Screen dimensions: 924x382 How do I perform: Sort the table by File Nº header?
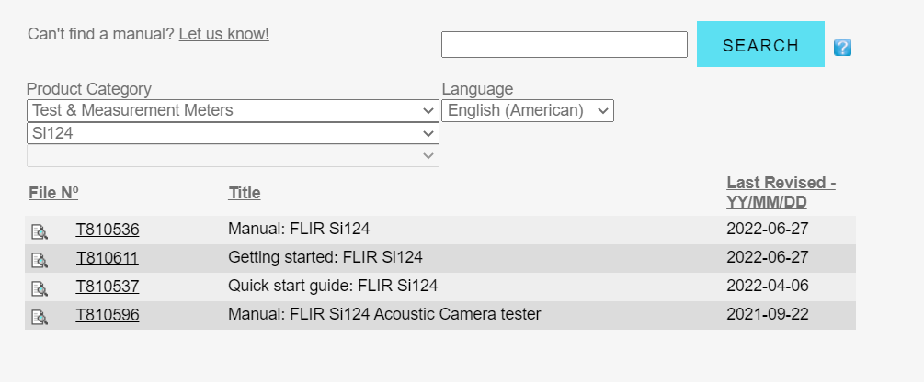click(x=53, y=192)
